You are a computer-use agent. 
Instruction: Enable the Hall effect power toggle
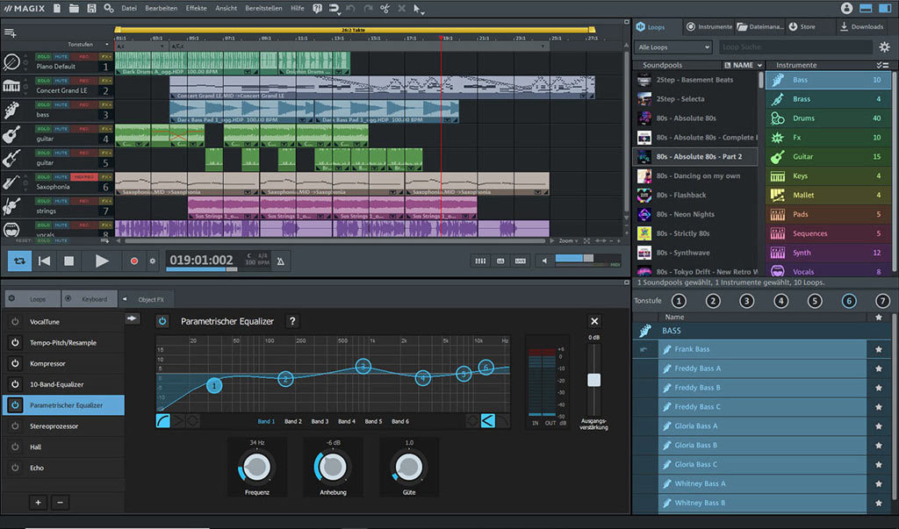[15, 447]
